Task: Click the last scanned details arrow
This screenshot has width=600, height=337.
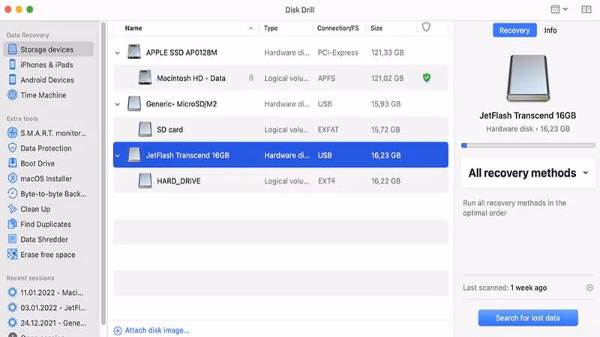Action: pyautogui.click(x=589, y=288)
